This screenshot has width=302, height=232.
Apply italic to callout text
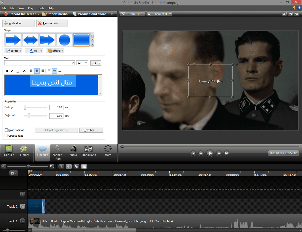tap(12, 71)
